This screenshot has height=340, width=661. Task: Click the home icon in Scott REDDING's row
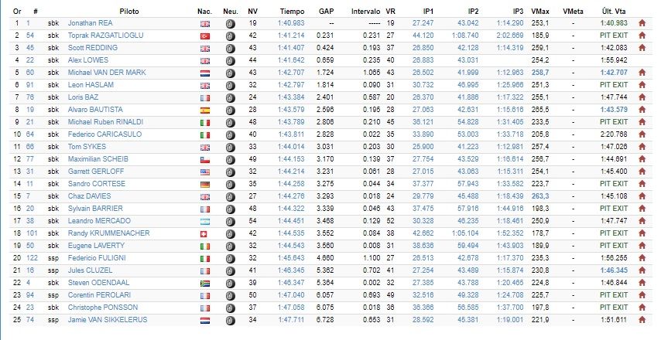pyautogui.click(x=642, y=48)
